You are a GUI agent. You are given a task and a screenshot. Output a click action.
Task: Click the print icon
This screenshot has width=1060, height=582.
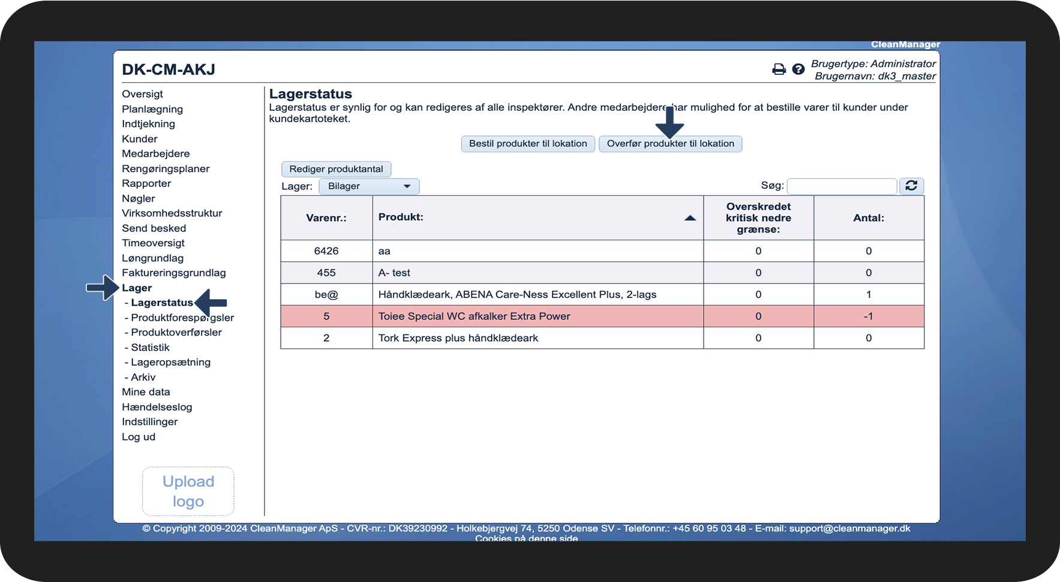pos(779,70)
